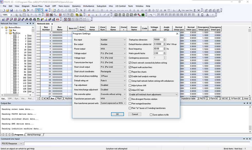The width and height of the screenshot is (252, 150).
Task: Open the File overwrite option dropdown
Action: pos(113,94)
